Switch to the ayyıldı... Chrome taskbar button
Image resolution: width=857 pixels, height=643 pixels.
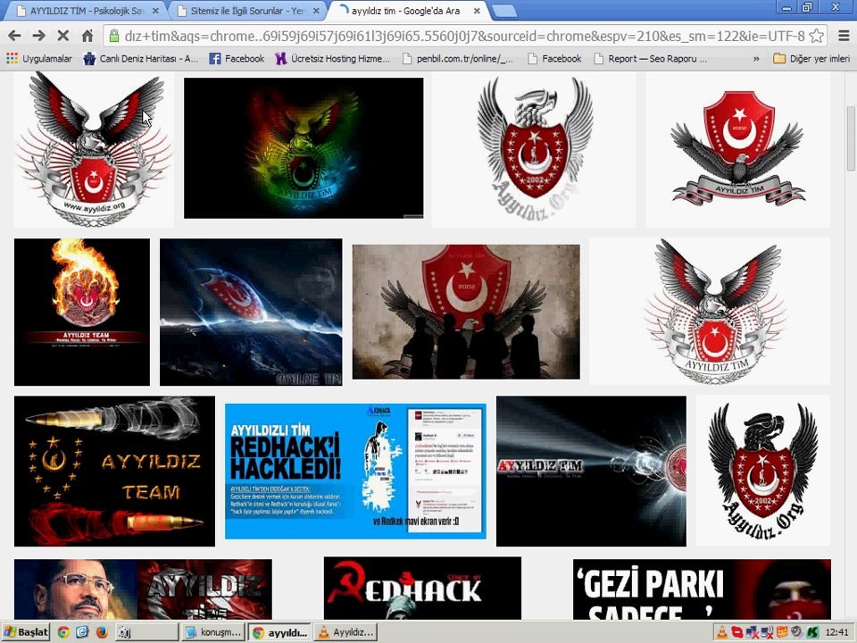(279, 632)
